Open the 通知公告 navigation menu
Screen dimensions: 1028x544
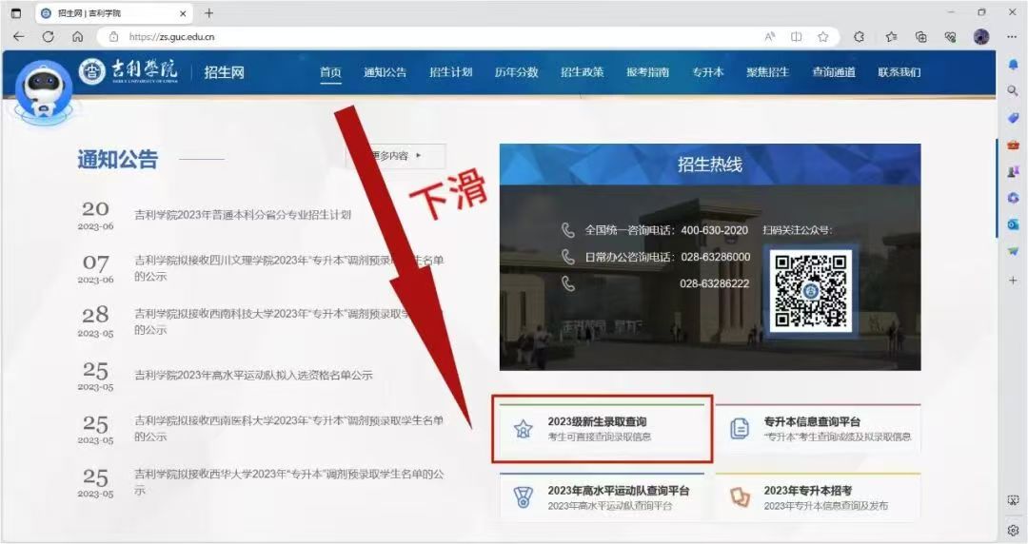coord(385,72)
